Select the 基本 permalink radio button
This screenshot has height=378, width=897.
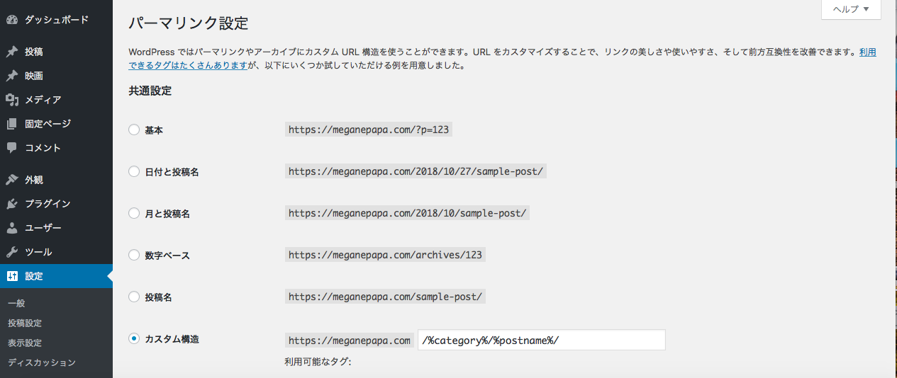pos(134,130)
